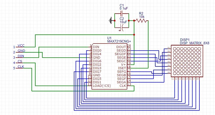Click the SEGC pin name on U1
The image size is (215, 115).
click(x=121, y=61)
